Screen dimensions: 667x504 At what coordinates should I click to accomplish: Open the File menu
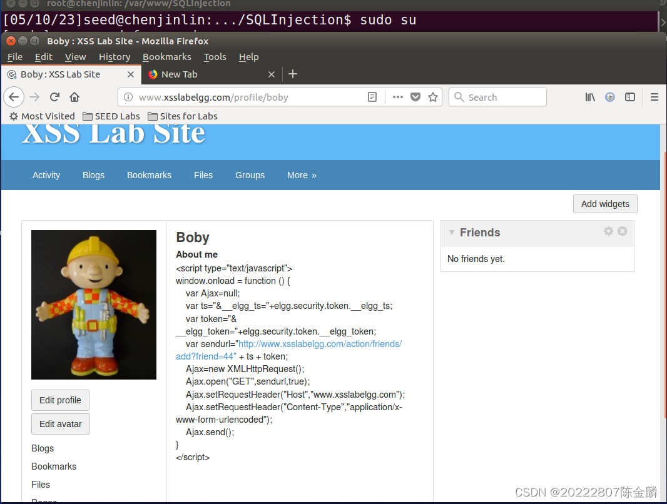coord(15,57)
